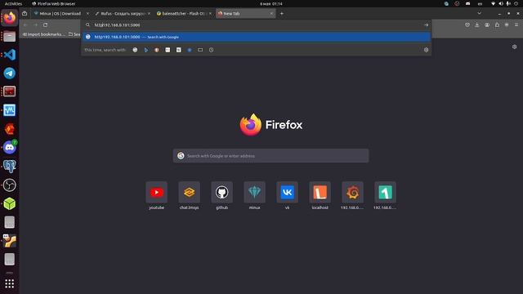This screenshot has width=523, height=294.
Task: Launch Telegram from the dock
Action: click(x=9, y=73)
